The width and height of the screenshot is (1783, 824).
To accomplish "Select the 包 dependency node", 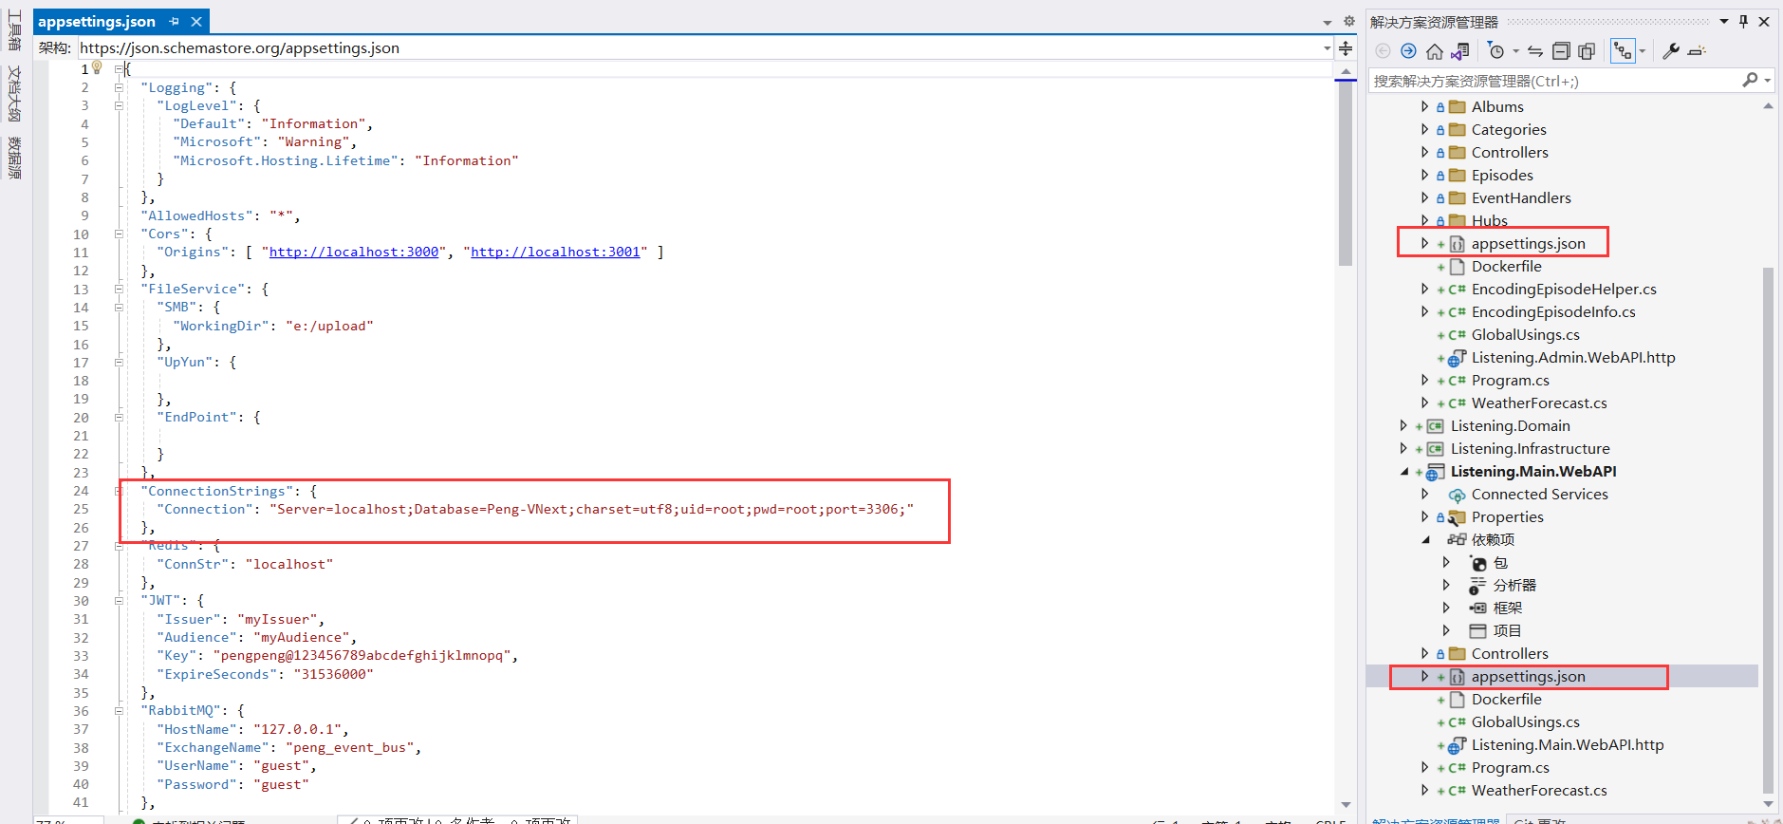I will [1500, 562].
